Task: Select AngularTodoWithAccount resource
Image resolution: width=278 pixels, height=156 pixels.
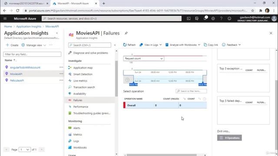Action: point(25,68)
